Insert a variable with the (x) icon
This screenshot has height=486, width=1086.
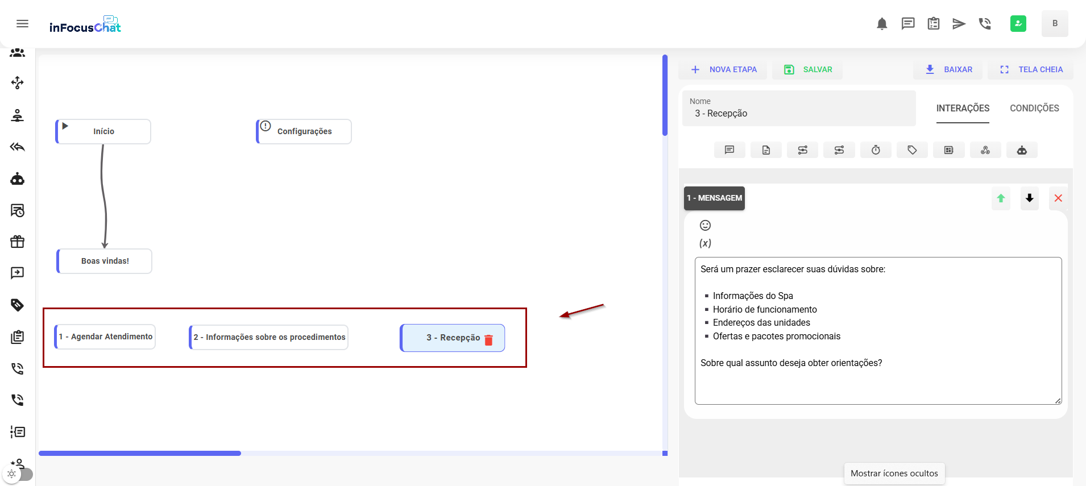[x=705, y=243]
